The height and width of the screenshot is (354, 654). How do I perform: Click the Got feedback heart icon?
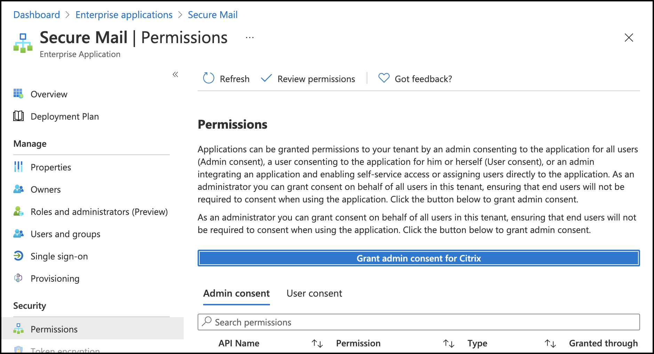pos(384,78)
